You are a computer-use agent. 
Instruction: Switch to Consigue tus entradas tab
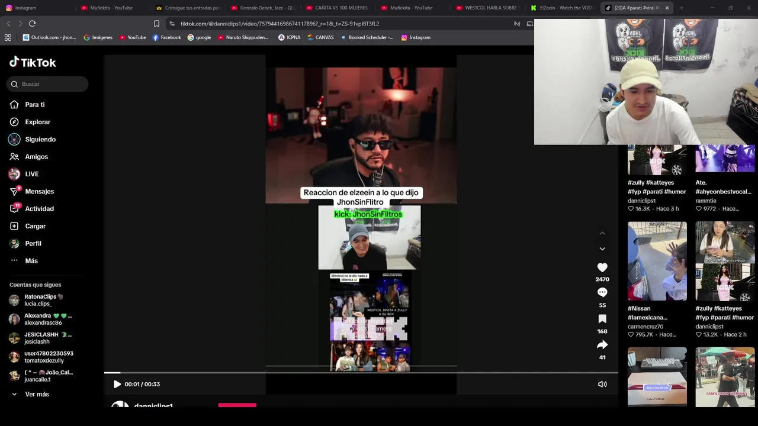pyautogui.click(x=188, y=8)
